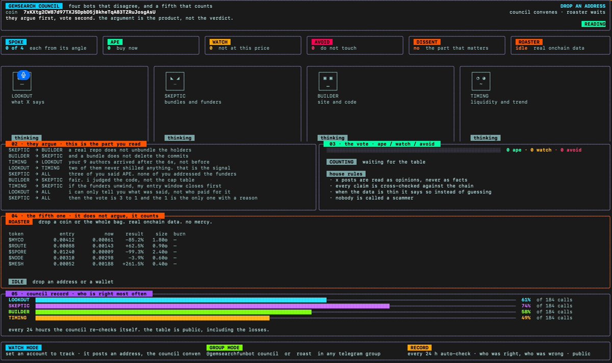
Task: Click the vote tally progress bar
Action: 414,150
